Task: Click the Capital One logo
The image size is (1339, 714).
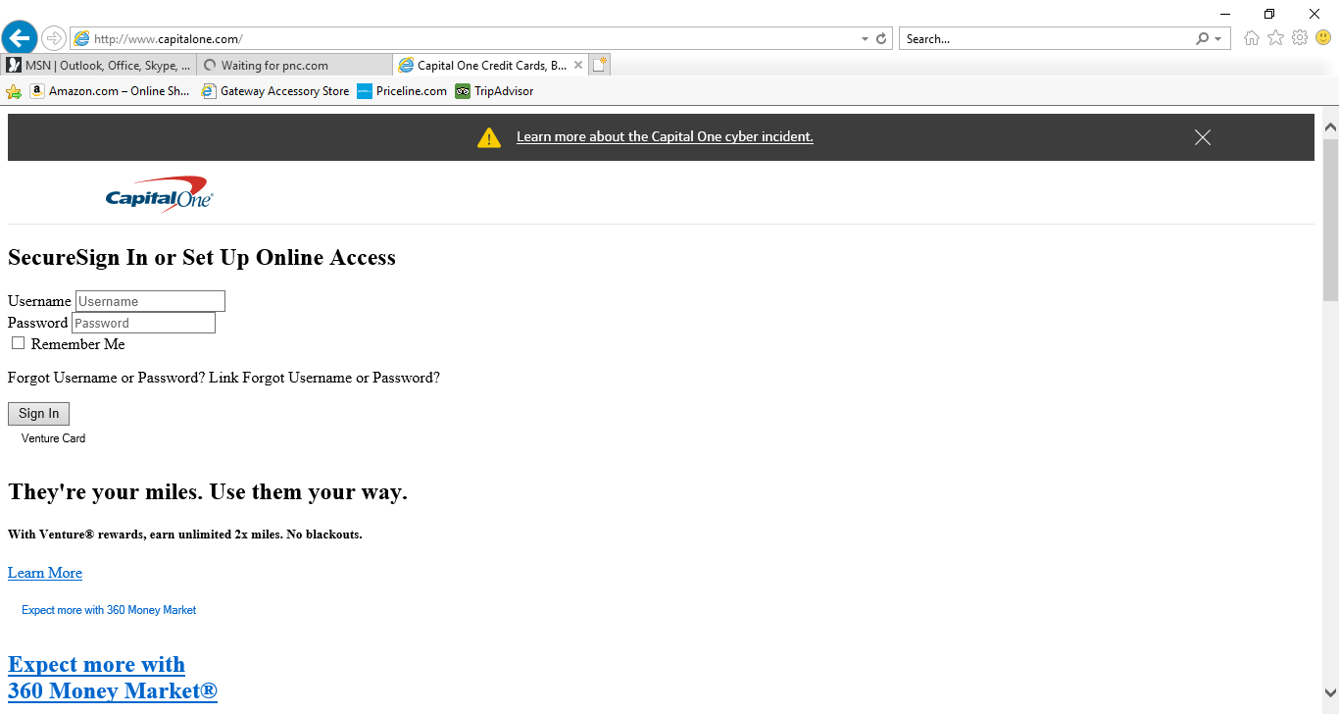Action: (159, 194)
